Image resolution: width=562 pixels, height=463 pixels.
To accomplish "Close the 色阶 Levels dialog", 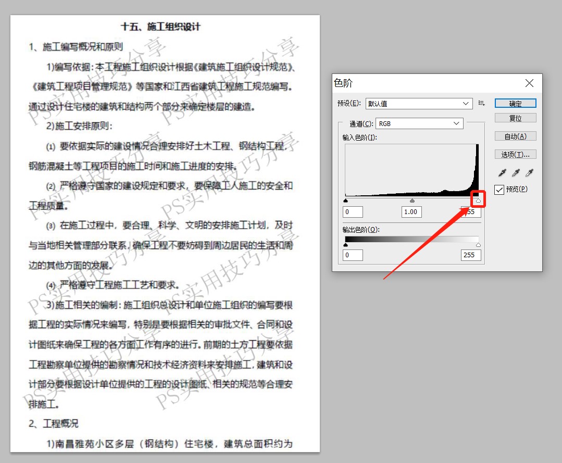I will click(x=529, y=83).
